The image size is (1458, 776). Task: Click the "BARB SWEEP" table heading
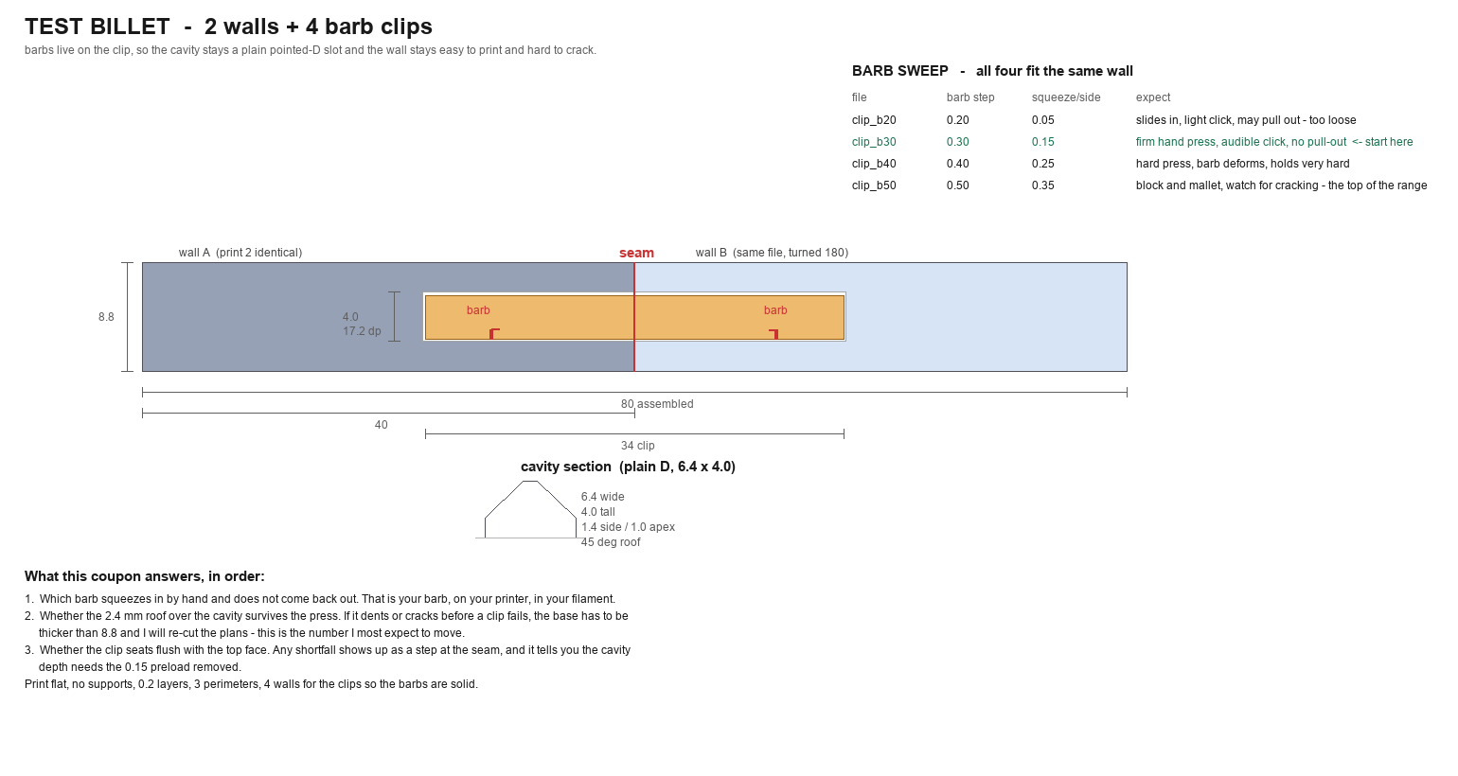tap(992, 71)
